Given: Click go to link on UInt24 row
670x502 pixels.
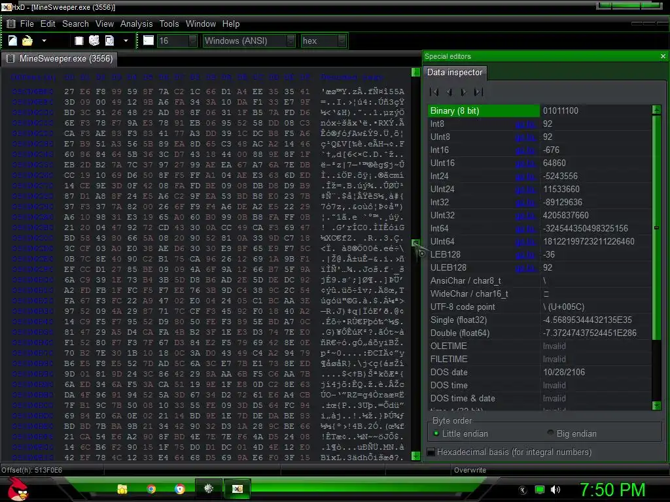Looking at the screenshot, I should click(x=525, y=190).
